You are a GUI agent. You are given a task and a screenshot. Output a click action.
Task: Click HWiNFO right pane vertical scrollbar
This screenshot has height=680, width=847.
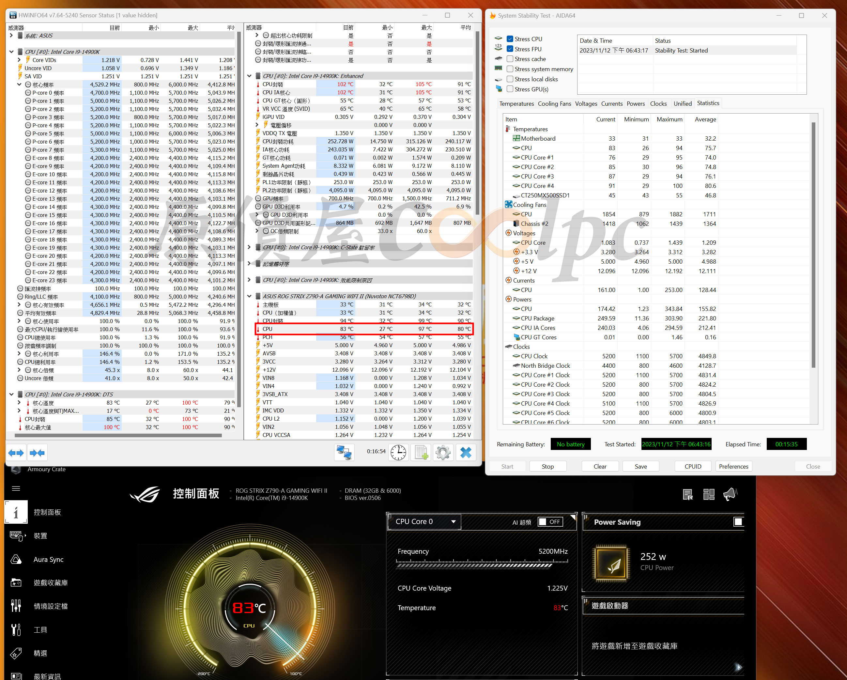pyautogui.click(x=477, y=123)
